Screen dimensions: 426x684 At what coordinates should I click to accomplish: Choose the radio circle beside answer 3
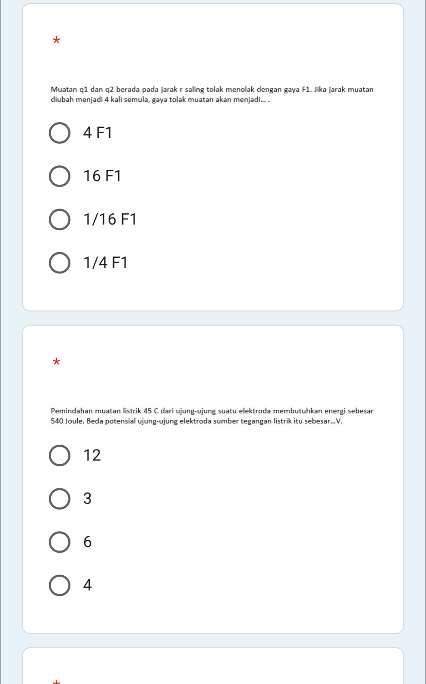pyautogui.click(x=60, y=499)
